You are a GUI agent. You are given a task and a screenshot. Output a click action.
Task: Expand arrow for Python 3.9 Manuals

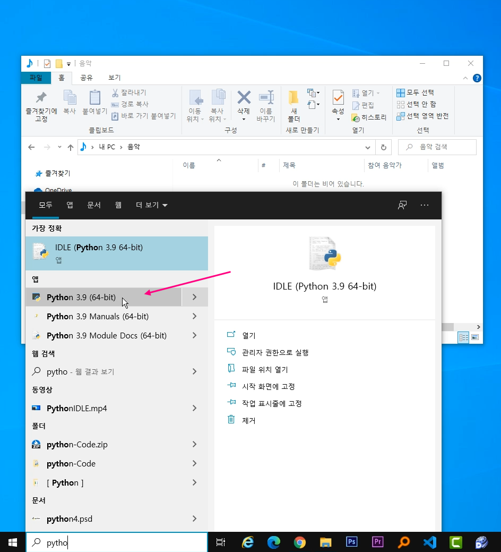pos(194,316)
